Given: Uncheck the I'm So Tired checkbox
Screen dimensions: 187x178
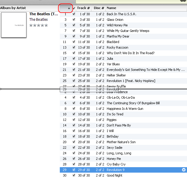Looking at the screenshot, I should 74,114.
